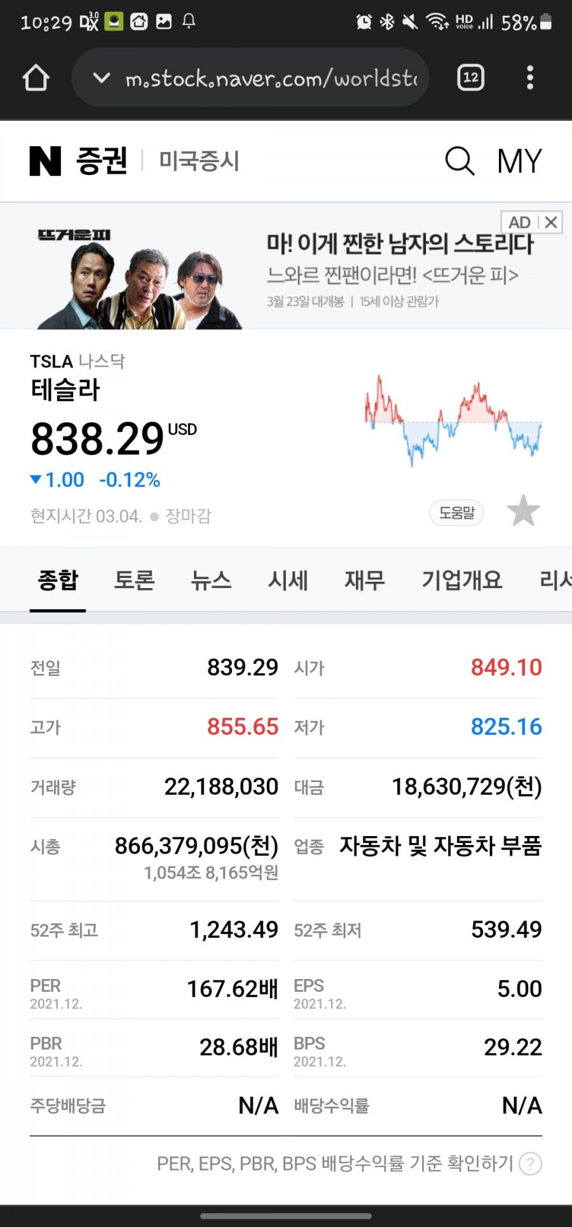Open the browser three-dot menu
The width and height of the screenshot is (572, 1227).
click(530, 78)
